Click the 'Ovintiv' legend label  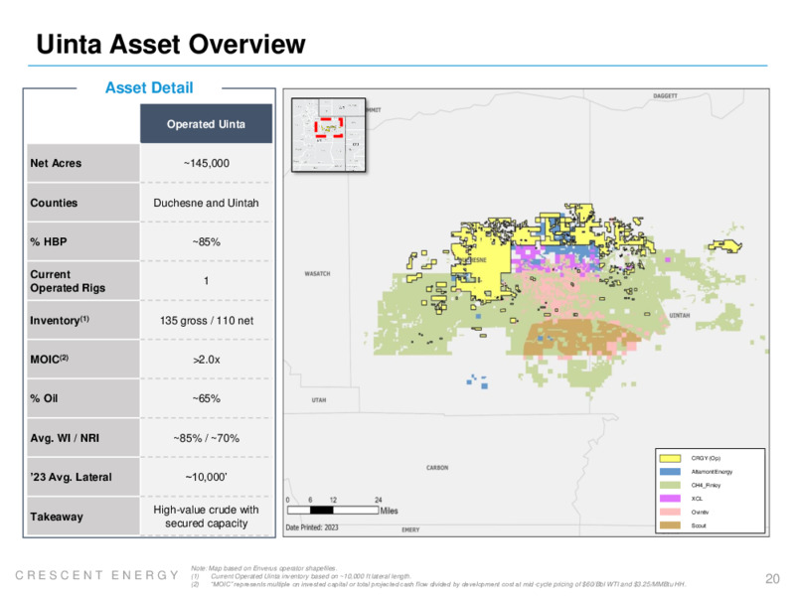pyautogui.click(x=700, y=512)
